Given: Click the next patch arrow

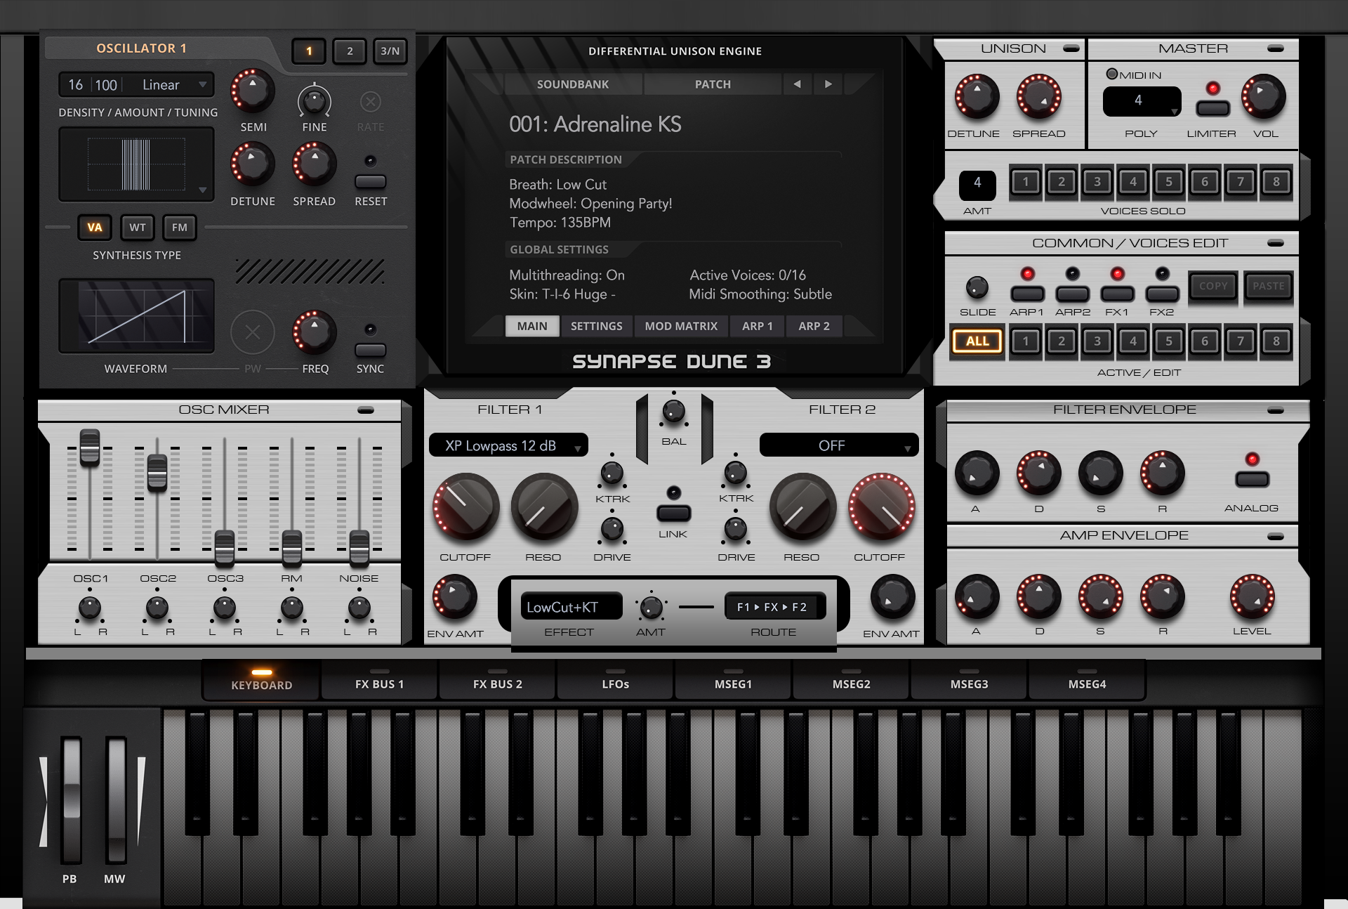Looking at the screenshot, I should pos(828,84).
